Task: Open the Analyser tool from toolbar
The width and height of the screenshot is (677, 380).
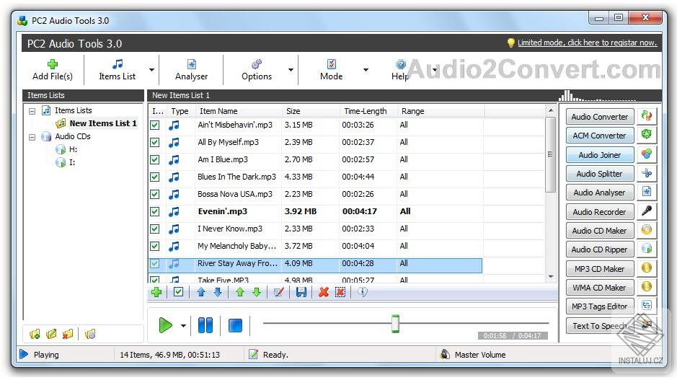Action: point(191,70)
